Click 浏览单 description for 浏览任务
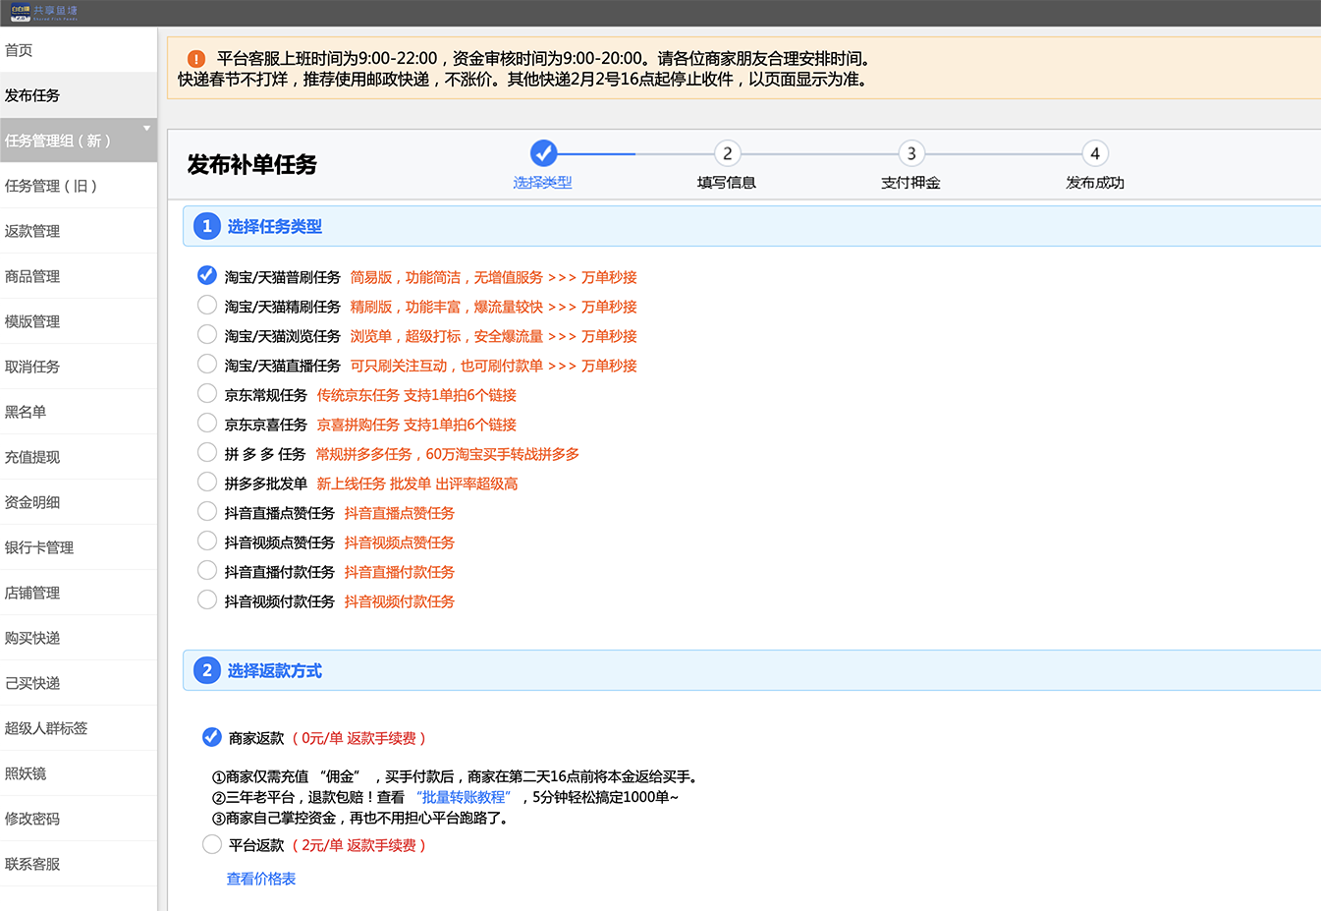 pos(493,336)
